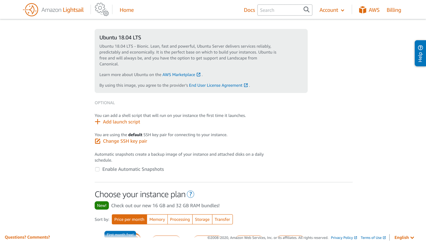This screenshot has width=426, height=243.
Task: Open the End User License Agreement
Action: (x=215, y=85)
